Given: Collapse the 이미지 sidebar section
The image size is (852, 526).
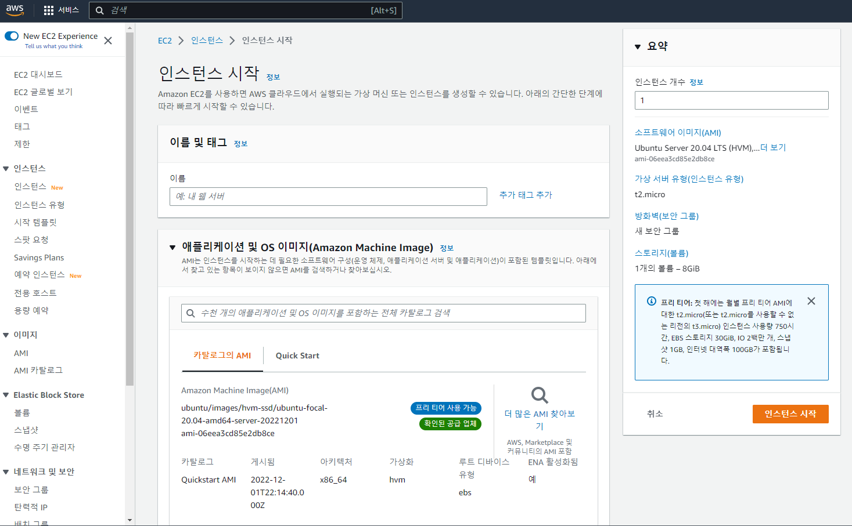Looking at the screenshot, I should 6,335.
